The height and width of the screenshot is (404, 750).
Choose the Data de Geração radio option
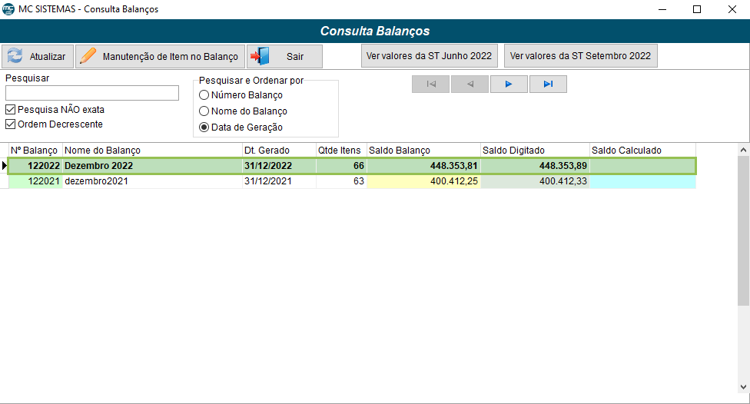[x=204, y=127]
